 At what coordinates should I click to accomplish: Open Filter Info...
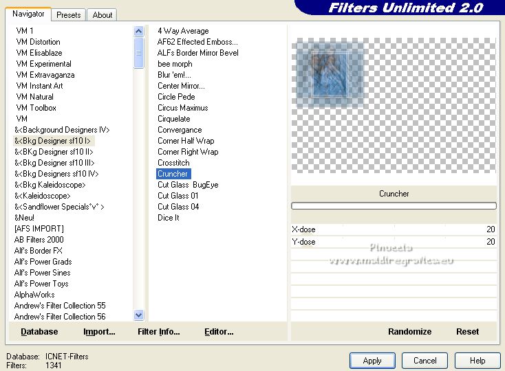coord(159,331)
